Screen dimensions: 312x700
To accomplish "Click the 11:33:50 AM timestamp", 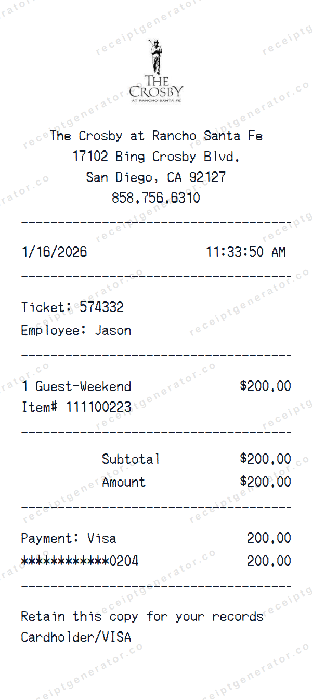I will point(245,253).
